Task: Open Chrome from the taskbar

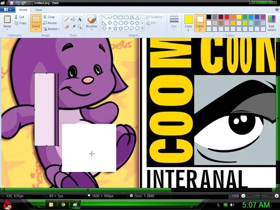Action: pyautogui.click(x=63, y=205)
